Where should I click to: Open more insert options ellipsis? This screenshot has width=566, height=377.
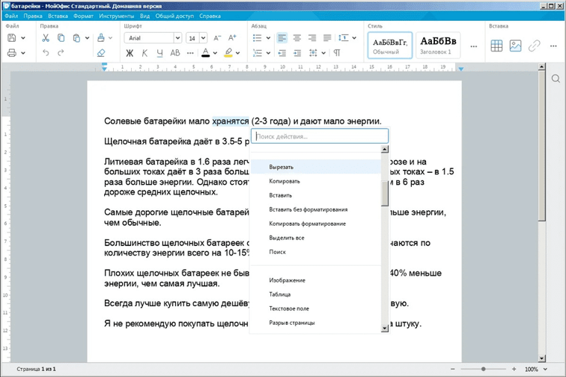(x=553, y=46)
